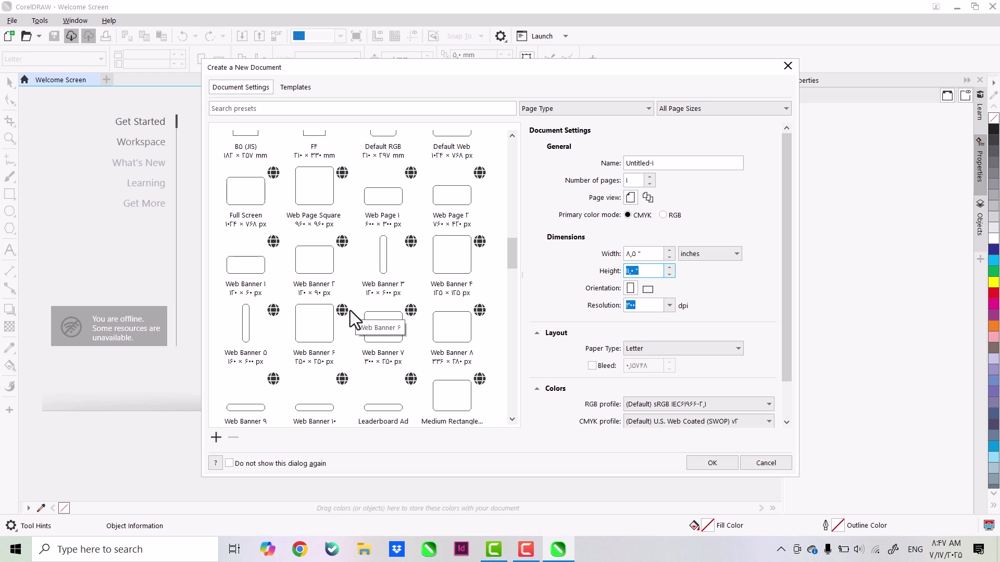Enable the Bleed checkbox
Image resolution: width=1000 pixels, height=562 pixels.
click(x=592, y=365)
